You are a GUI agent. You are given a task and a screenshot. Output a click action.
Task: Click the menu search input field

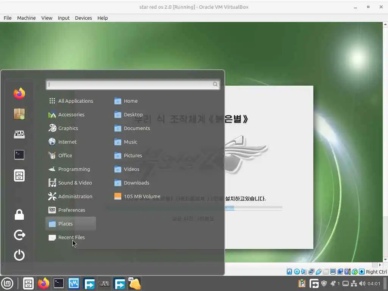tap(133, 84)
